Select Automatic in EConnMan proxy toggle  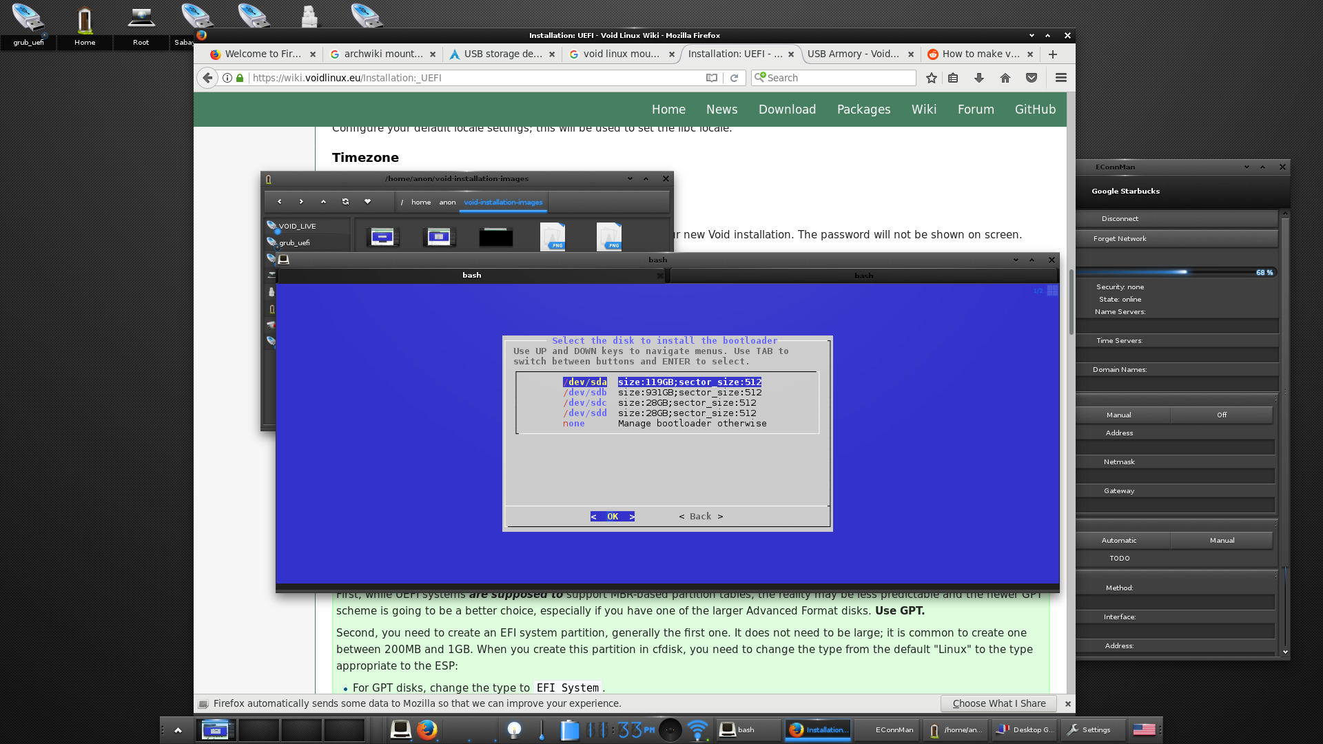[x=1119, y=540]
